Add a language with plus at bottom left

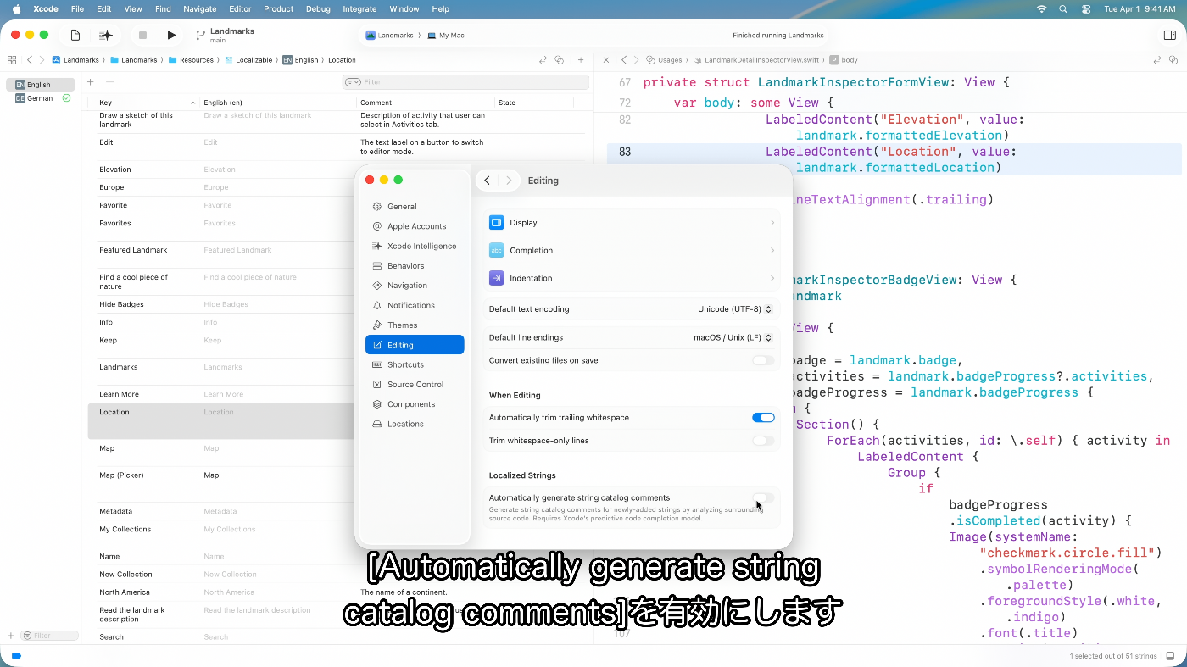coord(11,636)
